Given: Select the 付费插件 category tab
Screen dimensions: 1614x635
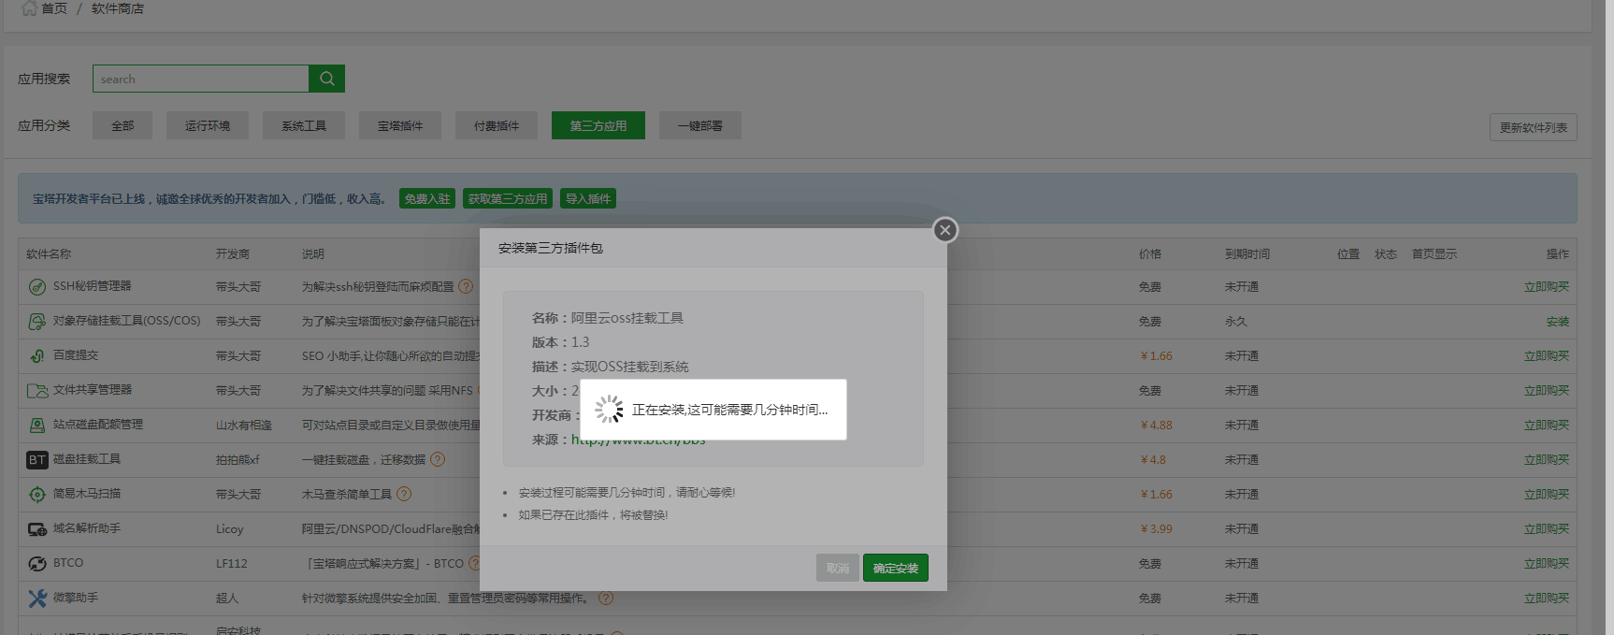Looking at the screenshot, I should coord(497,125).
